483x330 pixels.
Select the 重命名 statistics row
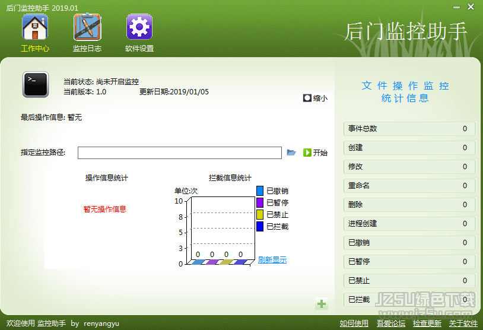click(x=409, y=186)
